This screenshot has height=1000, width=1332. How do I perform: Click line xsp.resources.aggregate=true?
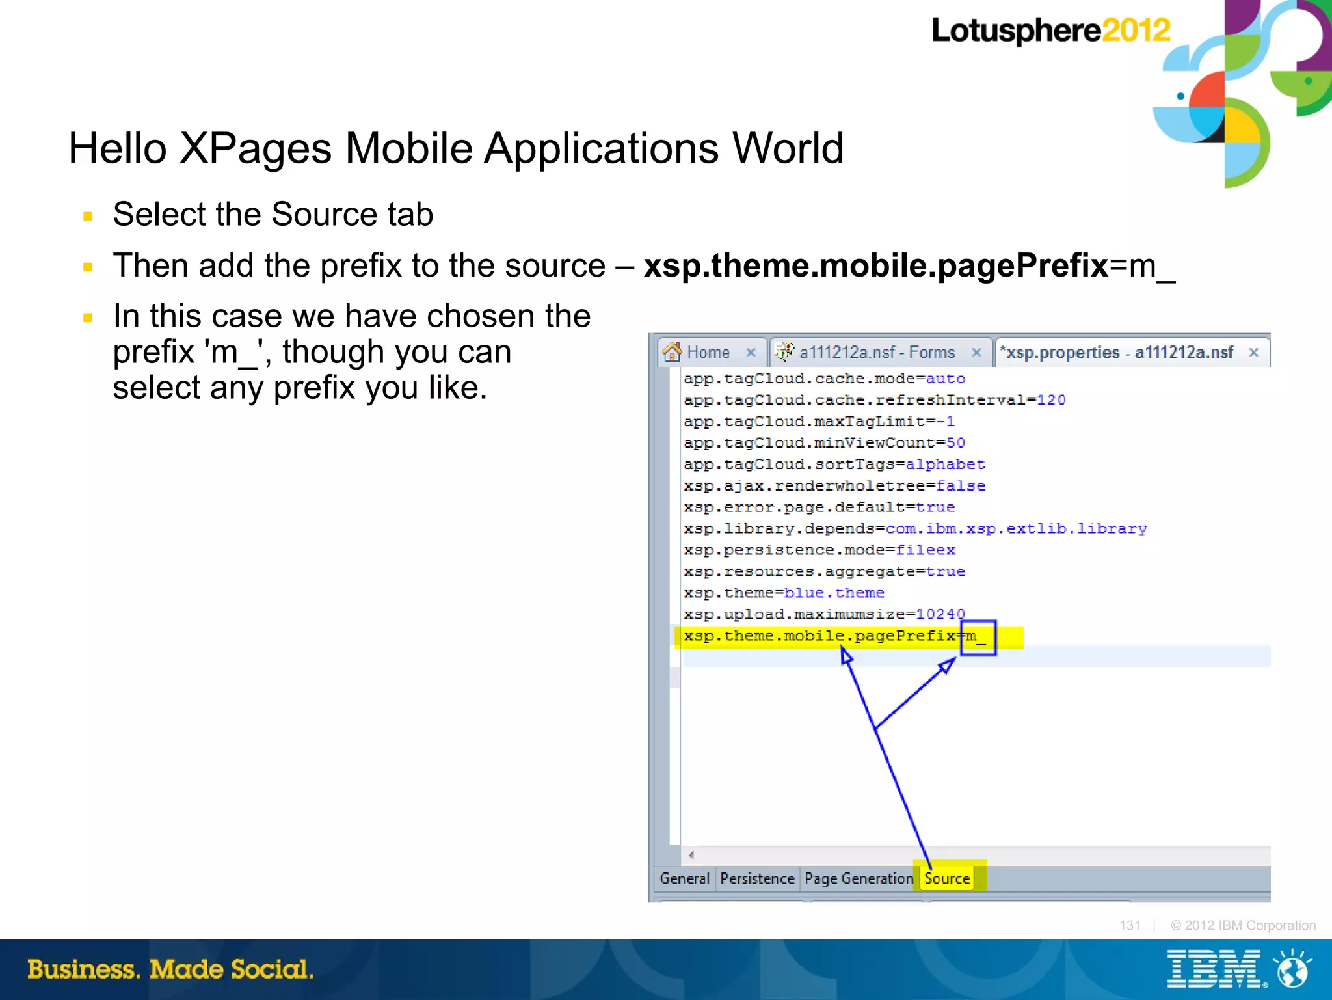(x=824, y=572)
